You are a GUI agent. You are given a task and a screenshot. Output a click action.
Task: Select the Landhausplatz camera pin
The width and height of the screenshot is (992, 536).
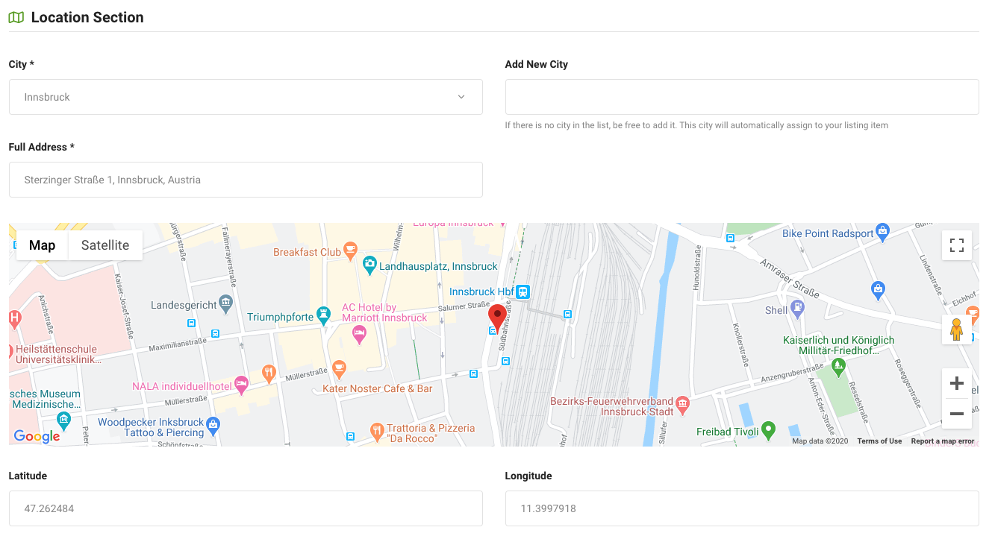(369, 264)
